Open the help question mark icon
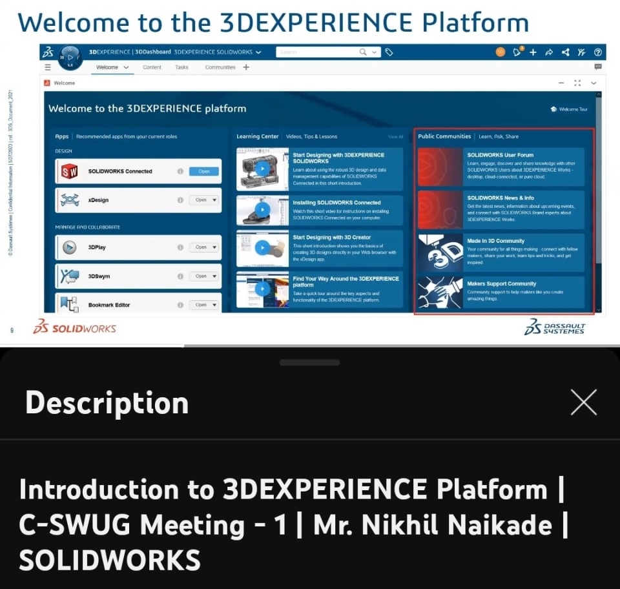This screenshot has width=620, height=589. pos(598,52)
